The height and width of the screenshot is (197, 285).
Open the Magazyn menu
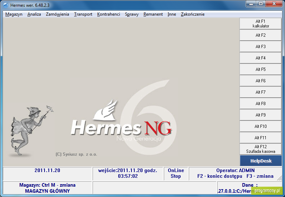tap(14, 14)
